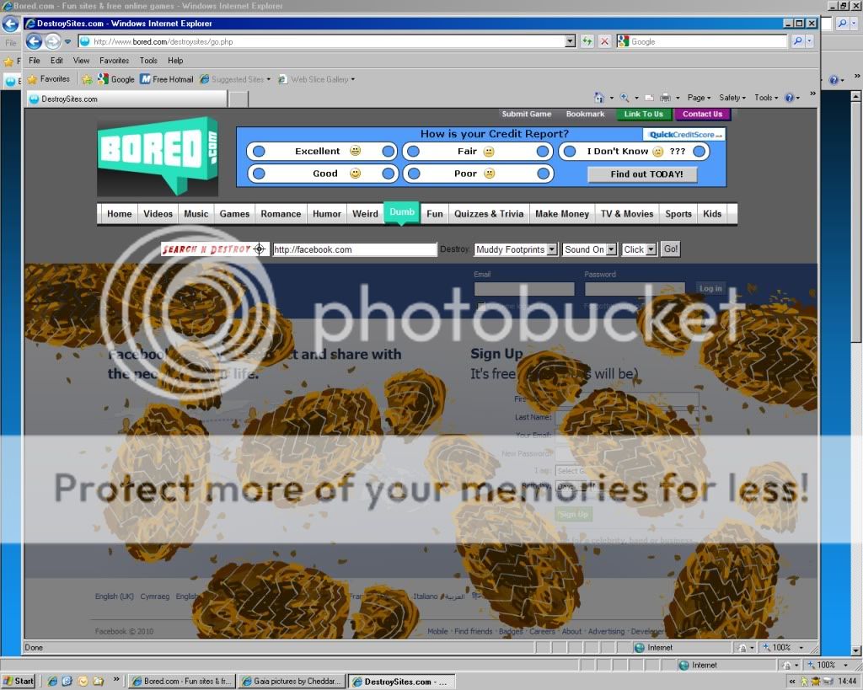Open the Outlook icon in quick launch
The image size is (863, 690).
67,682
